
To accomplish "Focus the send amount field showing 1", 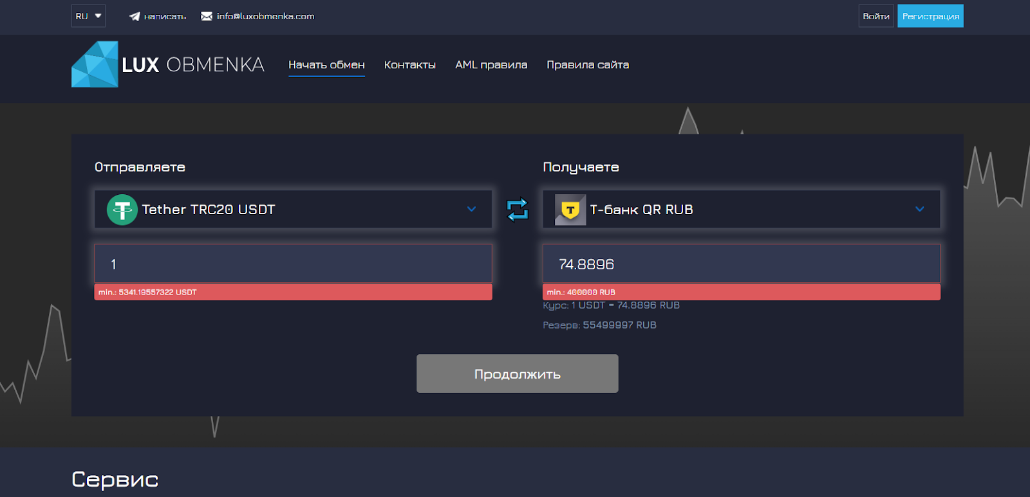I will pyautogui.click(x=293, y=264).
